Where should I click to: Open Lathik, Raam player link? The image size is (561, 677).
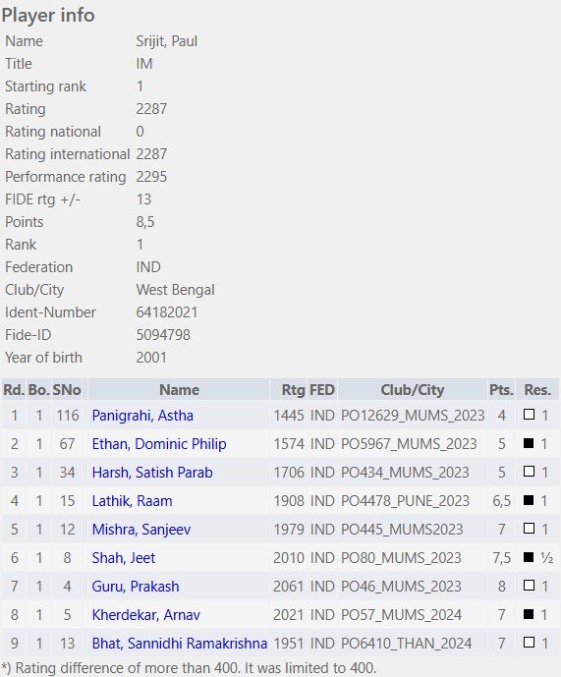tap(133, 501)
